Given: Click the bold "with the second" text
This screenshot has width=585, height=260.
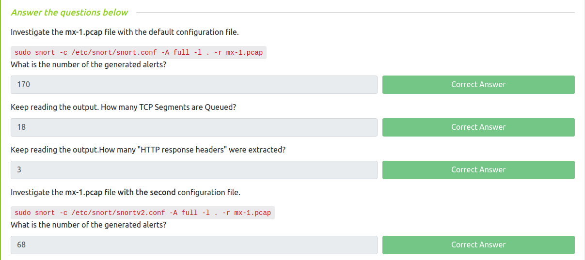Looking at the screenshot, I should coord(146,192).
